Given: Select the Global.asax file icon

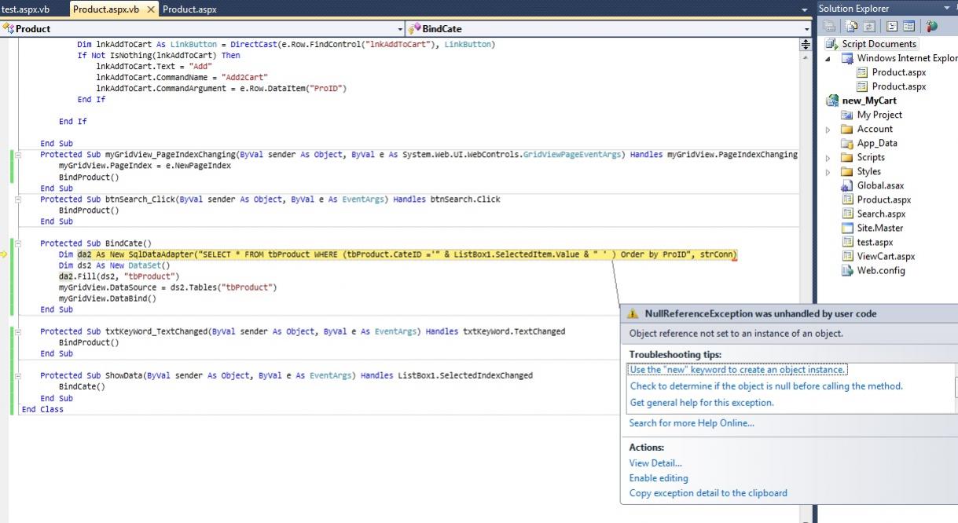Looking at the screenshot, I should click(x=847, y=186).
